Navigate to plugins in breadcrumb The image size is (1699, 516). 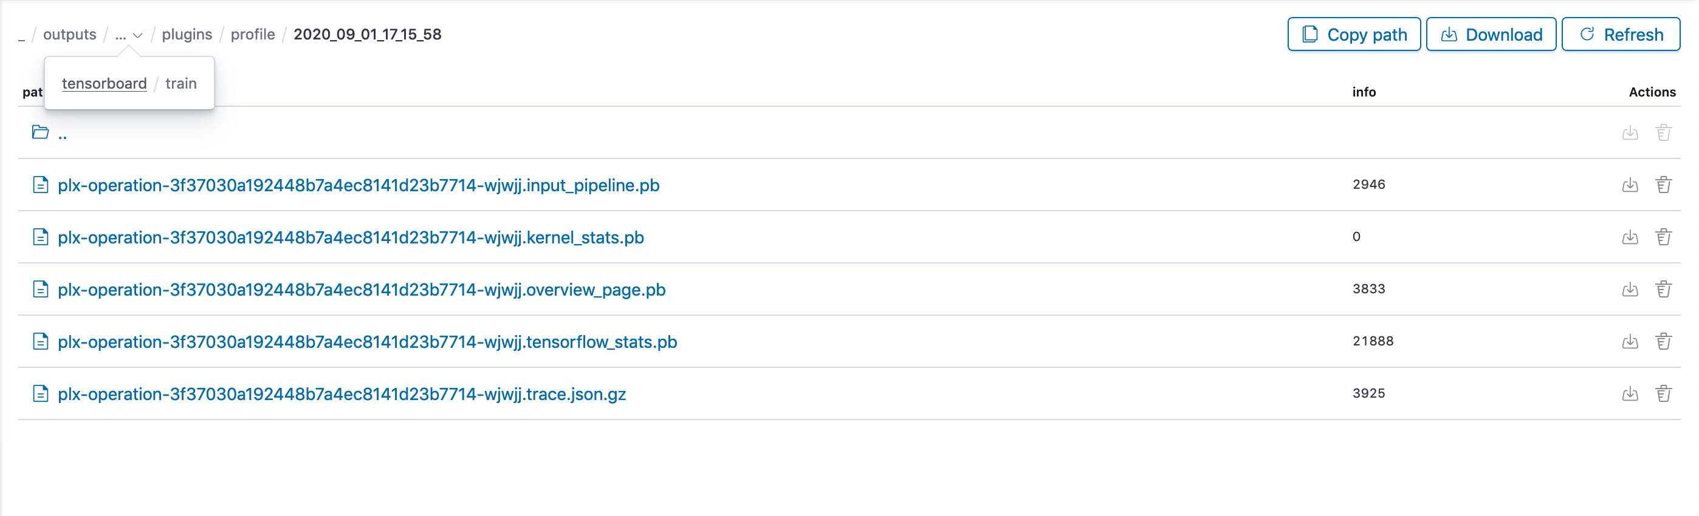[x=187, y=34]
